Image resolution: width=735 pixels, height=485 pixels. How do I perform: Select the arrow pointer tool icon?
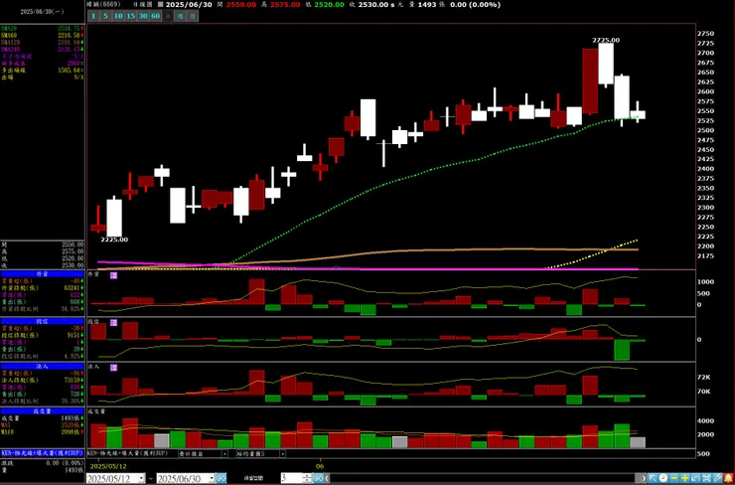[652, 478]
